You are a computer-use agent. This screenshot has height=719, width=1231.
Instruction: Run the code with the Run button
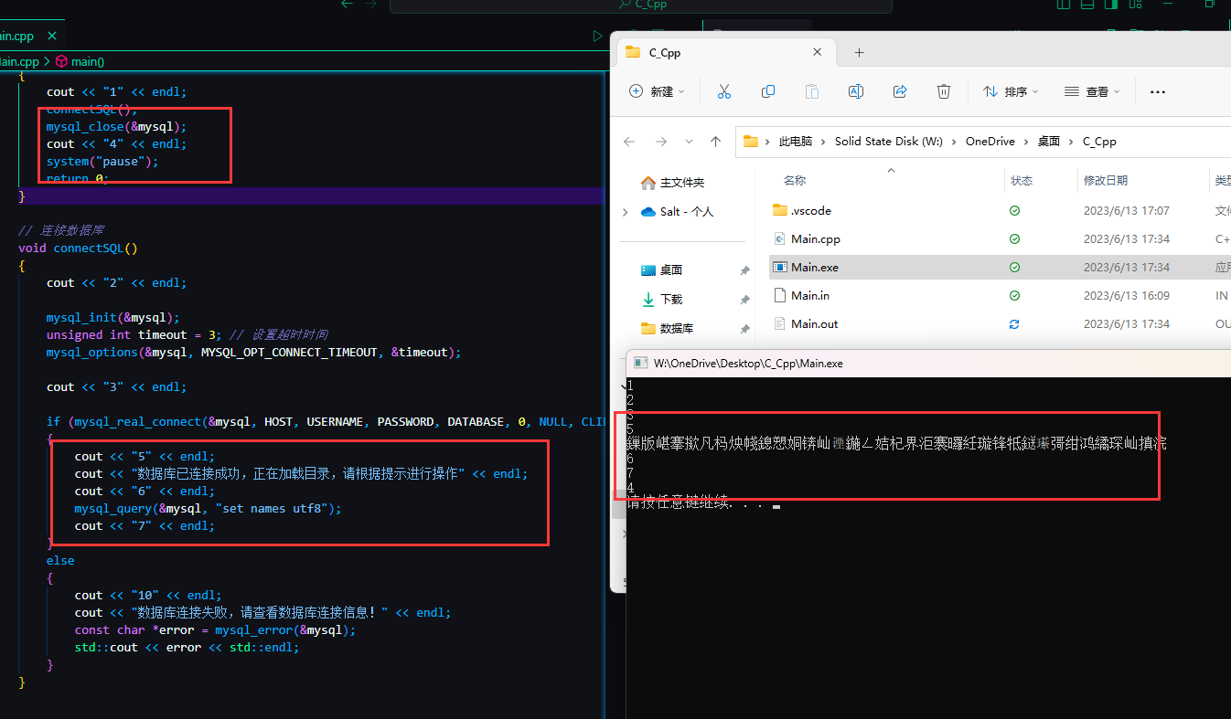click(597, 36)
